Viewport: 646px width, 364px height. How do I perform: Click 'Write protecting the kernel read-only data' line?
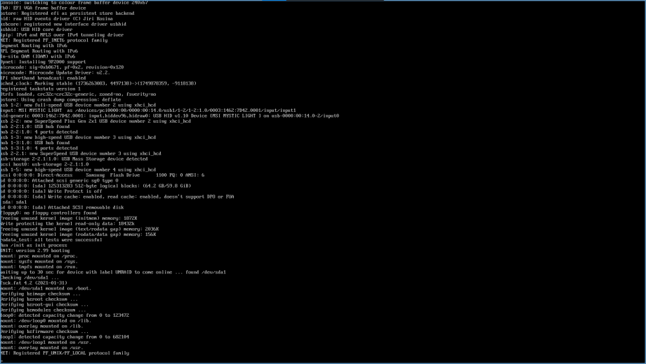[67, 224]
